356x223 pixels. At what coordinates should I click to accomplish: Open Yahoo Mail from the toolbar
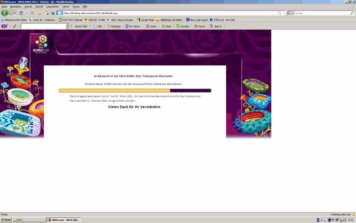98,26
